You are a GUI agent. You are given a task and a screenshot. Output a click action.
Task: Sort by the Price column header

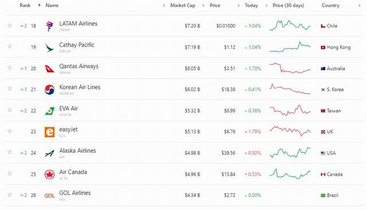click(x=215, y=5)
